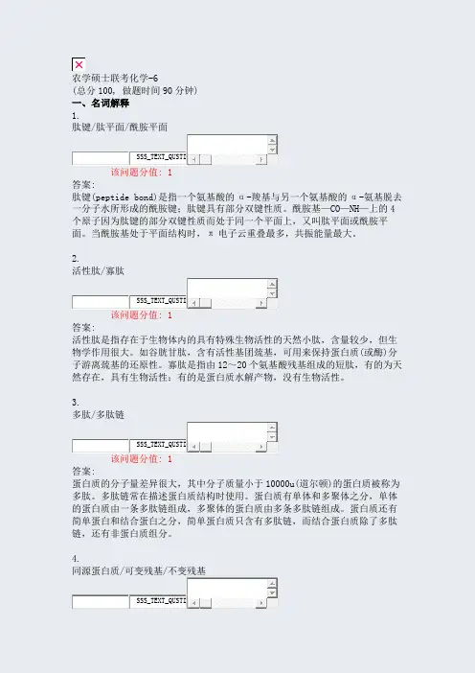This screenshot has height=673, width=475.
Task: Click the broken image icon at top
Action: (x=79, y=65)
